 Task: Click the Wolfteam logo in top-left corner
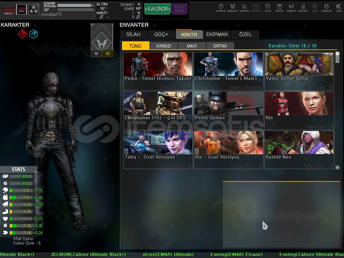point(8,10)
